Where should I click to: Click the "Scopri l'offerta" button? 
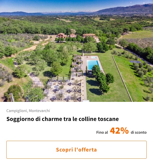coord(76,150)
